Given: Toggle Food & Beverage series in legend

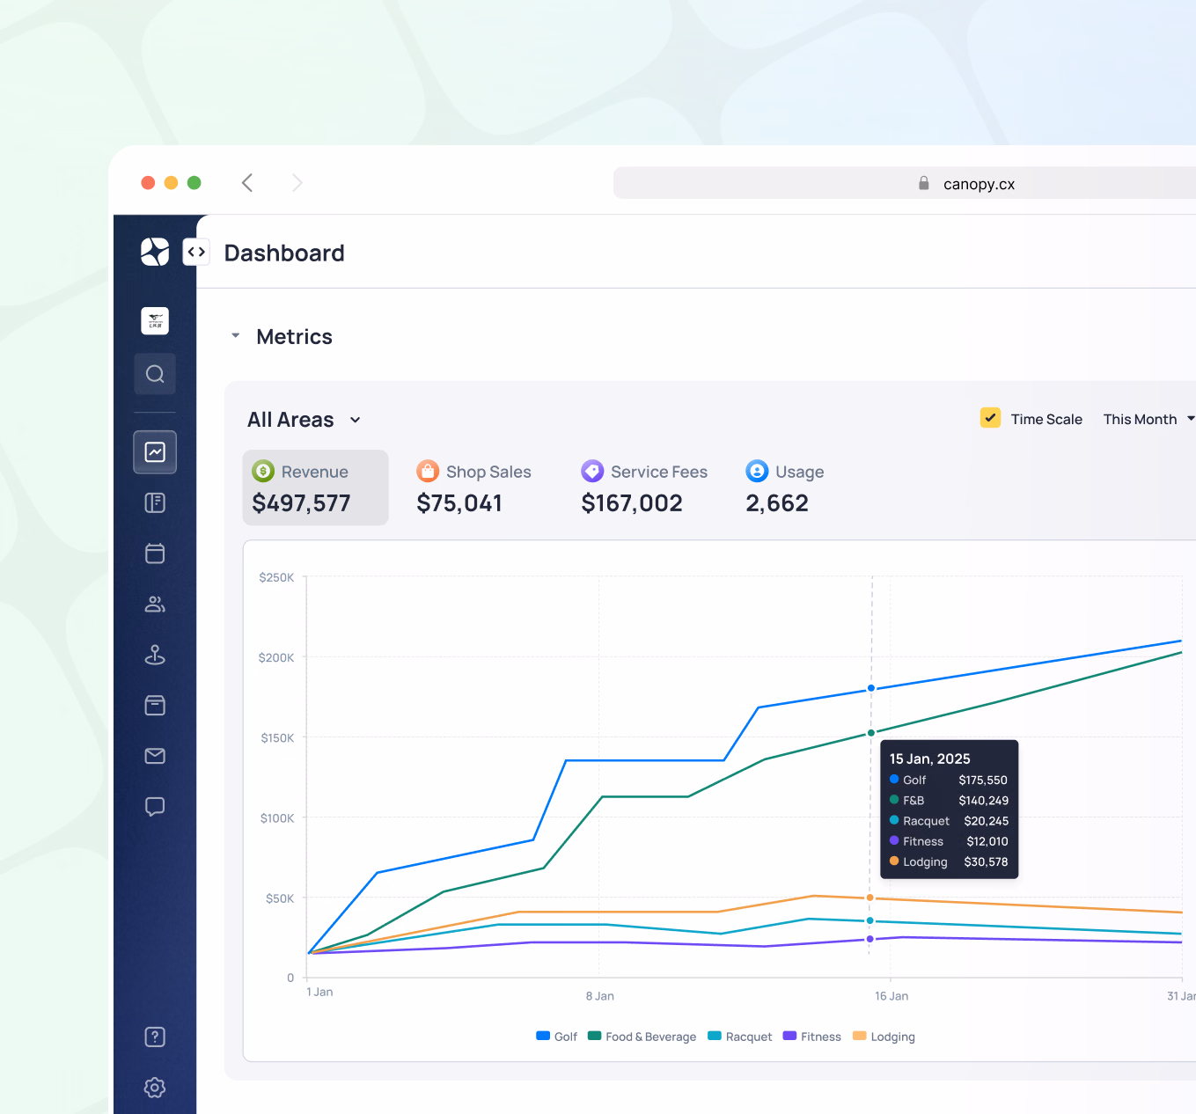Looking at the screenshot, I should 642,1037.
